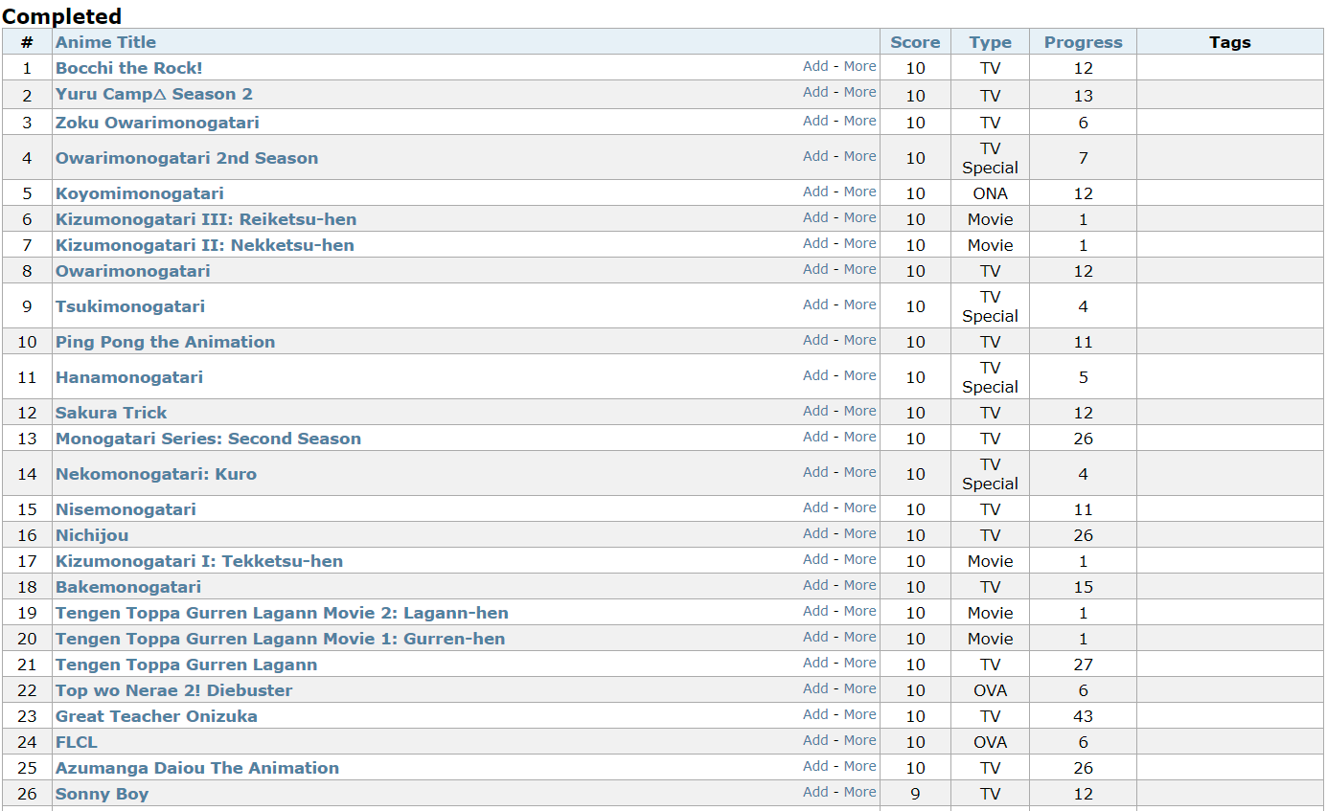
Task: Click Add for Kizumonogatari III: Reiketsu-hen
Action: [x=815, y=217]
